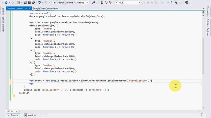This screenshot has width=211, height=118.
Task: Click the New Project toolbar icon
Action: coord(18,3)
